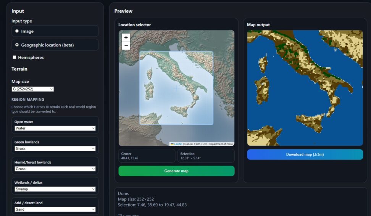Click the Generate map button
371x216 pixels.
click(176, 171)
